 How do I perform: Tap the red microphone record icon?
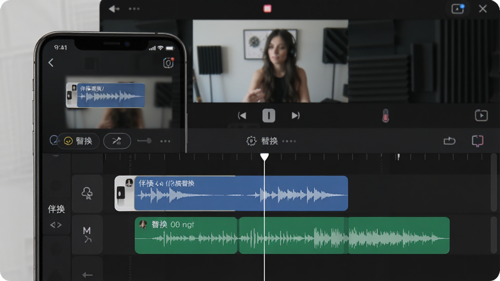[386, 116]
